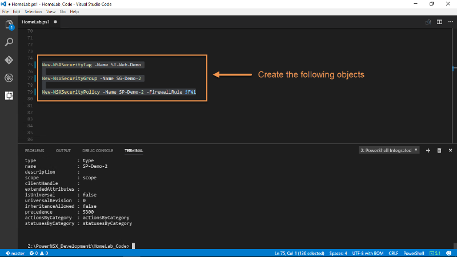Click the New-NSXSecurityPolicy command line
This screenshot has width=457, height=257.
click(x=119, y=92)
